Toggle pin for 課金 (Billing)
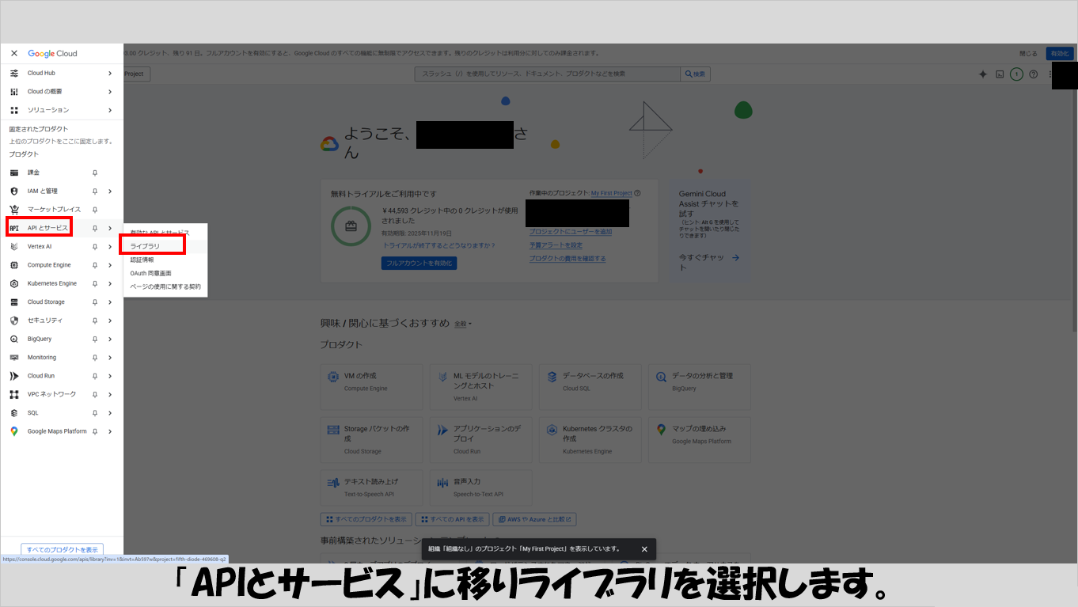This screenshot has height=607, width=1078. 95,173
